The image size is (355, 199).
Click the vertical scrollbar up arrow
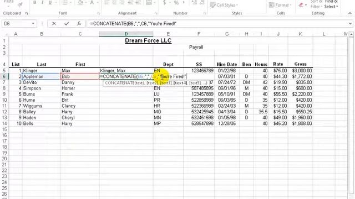(x=351, y=34)
